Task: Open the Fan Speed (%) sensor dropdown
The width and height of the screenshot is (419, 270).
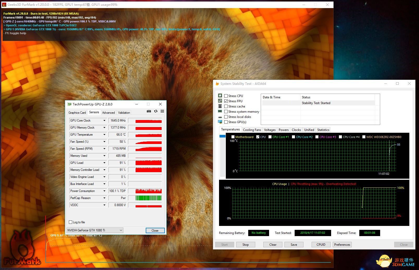Action: pos(104,142)
